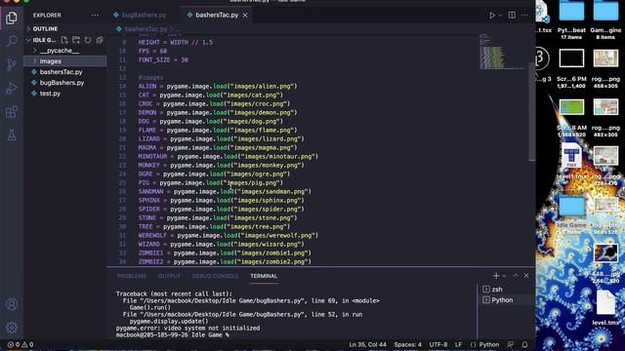The height and width of the screenshot is (351, 625).
Task: Select the level.tmx file on desktop
Action: [x=605, y=308]
